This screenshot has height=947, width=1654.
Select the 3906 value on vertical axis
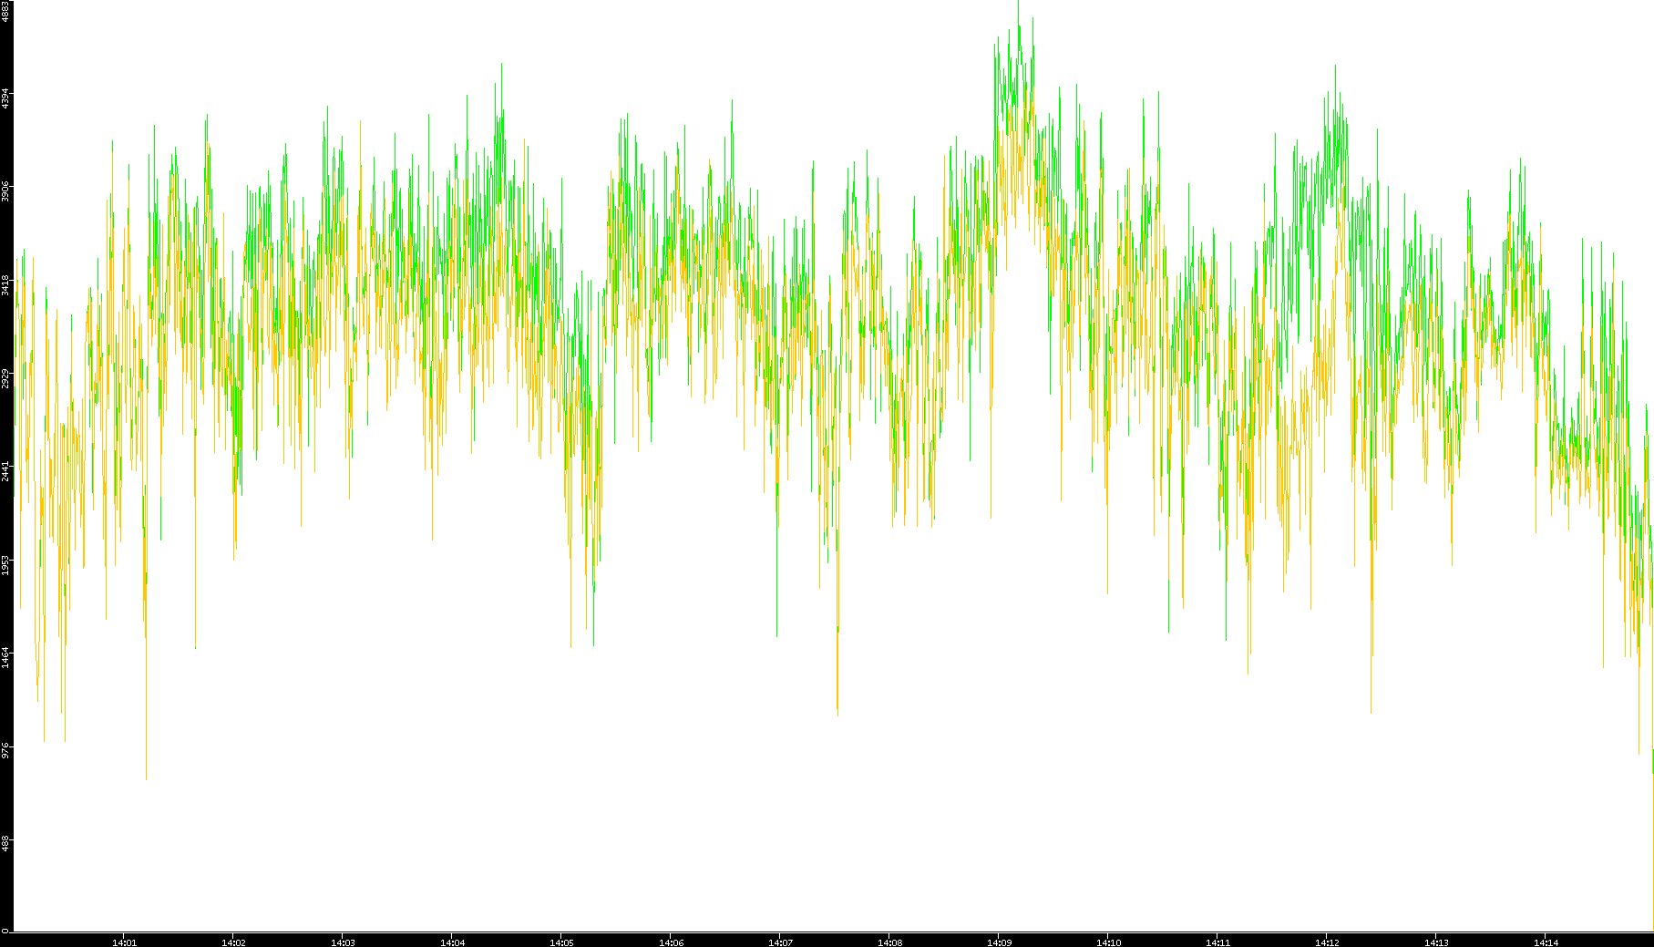5,191
